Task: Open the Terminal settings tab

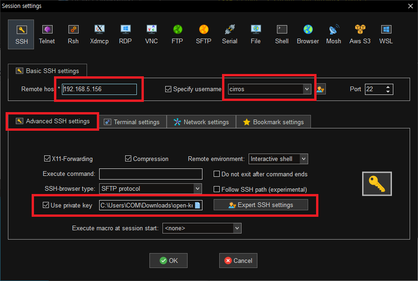Action: coord(132,122)
